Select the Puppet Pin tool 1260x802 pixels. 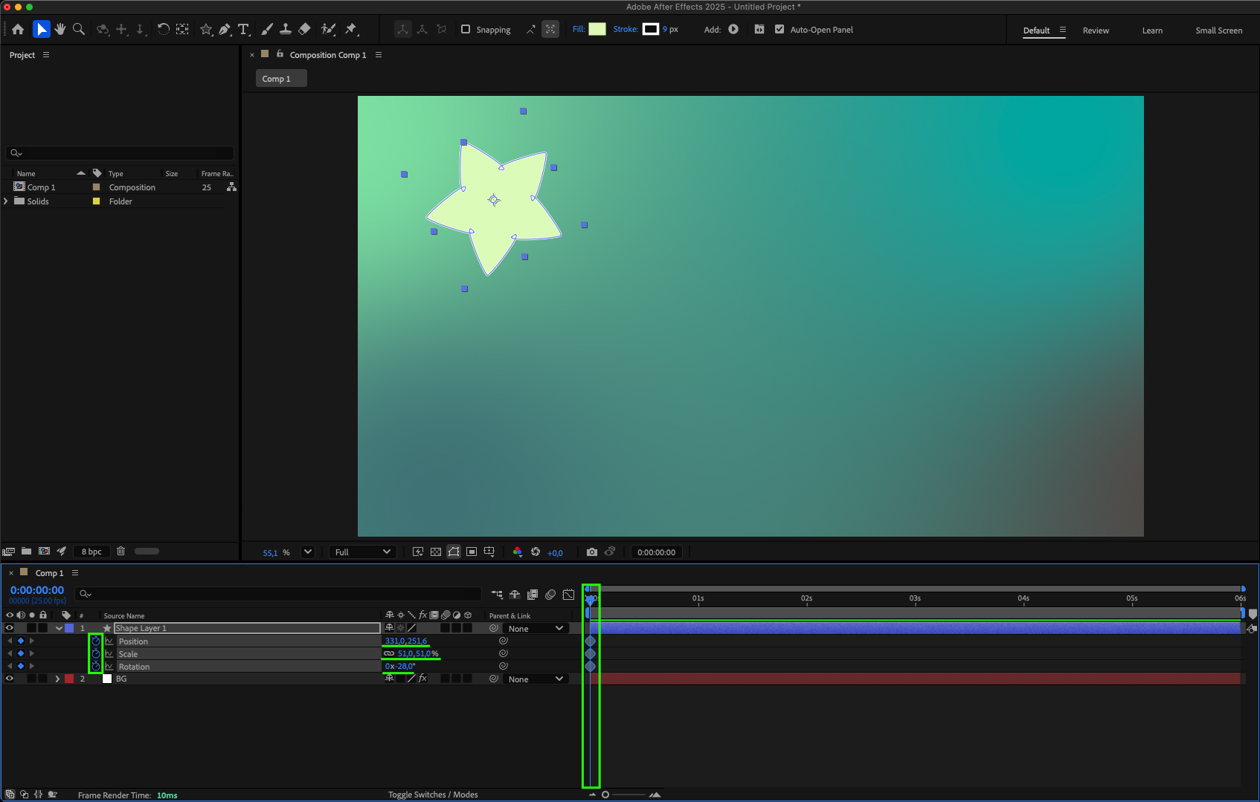click(x=351, y=29)
